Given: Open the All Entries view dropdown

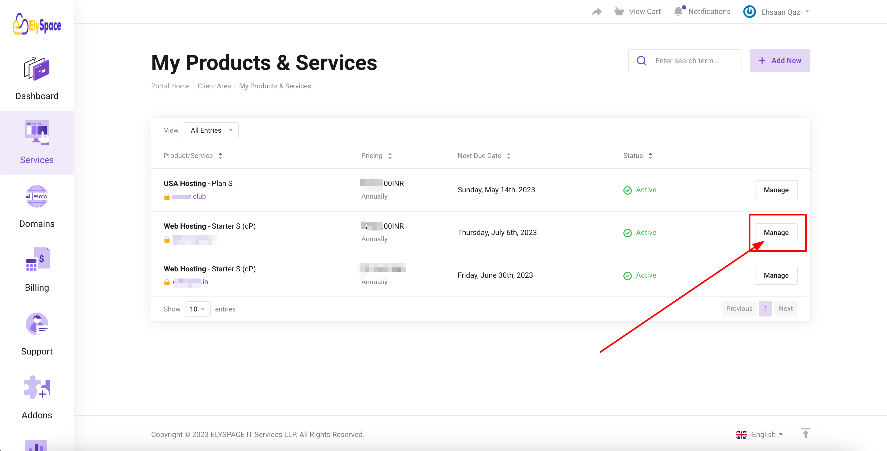Looking at the screenshot, I should 211,130.
